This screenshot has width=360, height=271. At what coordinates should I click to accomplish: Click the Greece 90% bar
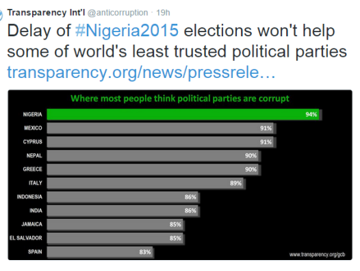pyautogui.click(x=154, y=170)
